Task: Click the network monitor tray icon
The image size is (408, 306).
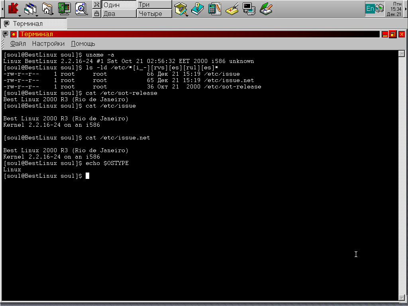Action: pyautogui.click(x=380, y=9)
